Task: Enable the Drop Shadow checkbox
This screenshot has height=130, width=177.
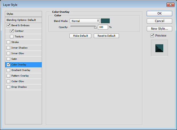Action: (x=9, y=87)
